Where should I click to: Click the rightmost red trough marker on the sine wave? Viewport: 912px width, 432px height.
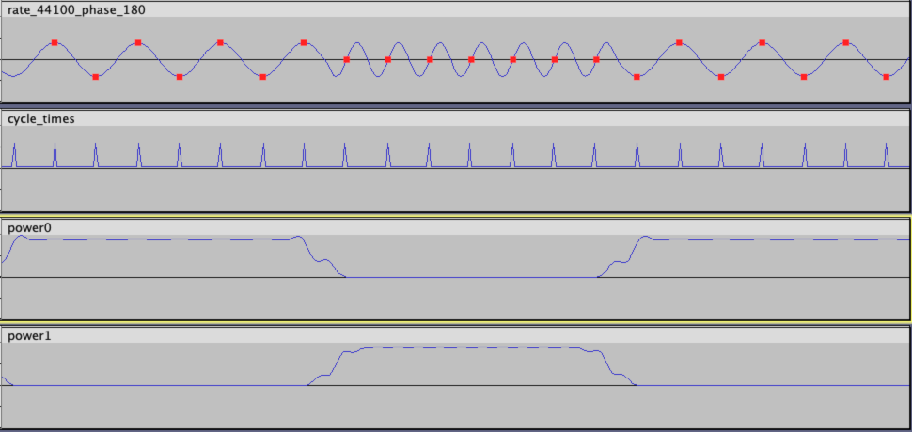click(886, 77)
